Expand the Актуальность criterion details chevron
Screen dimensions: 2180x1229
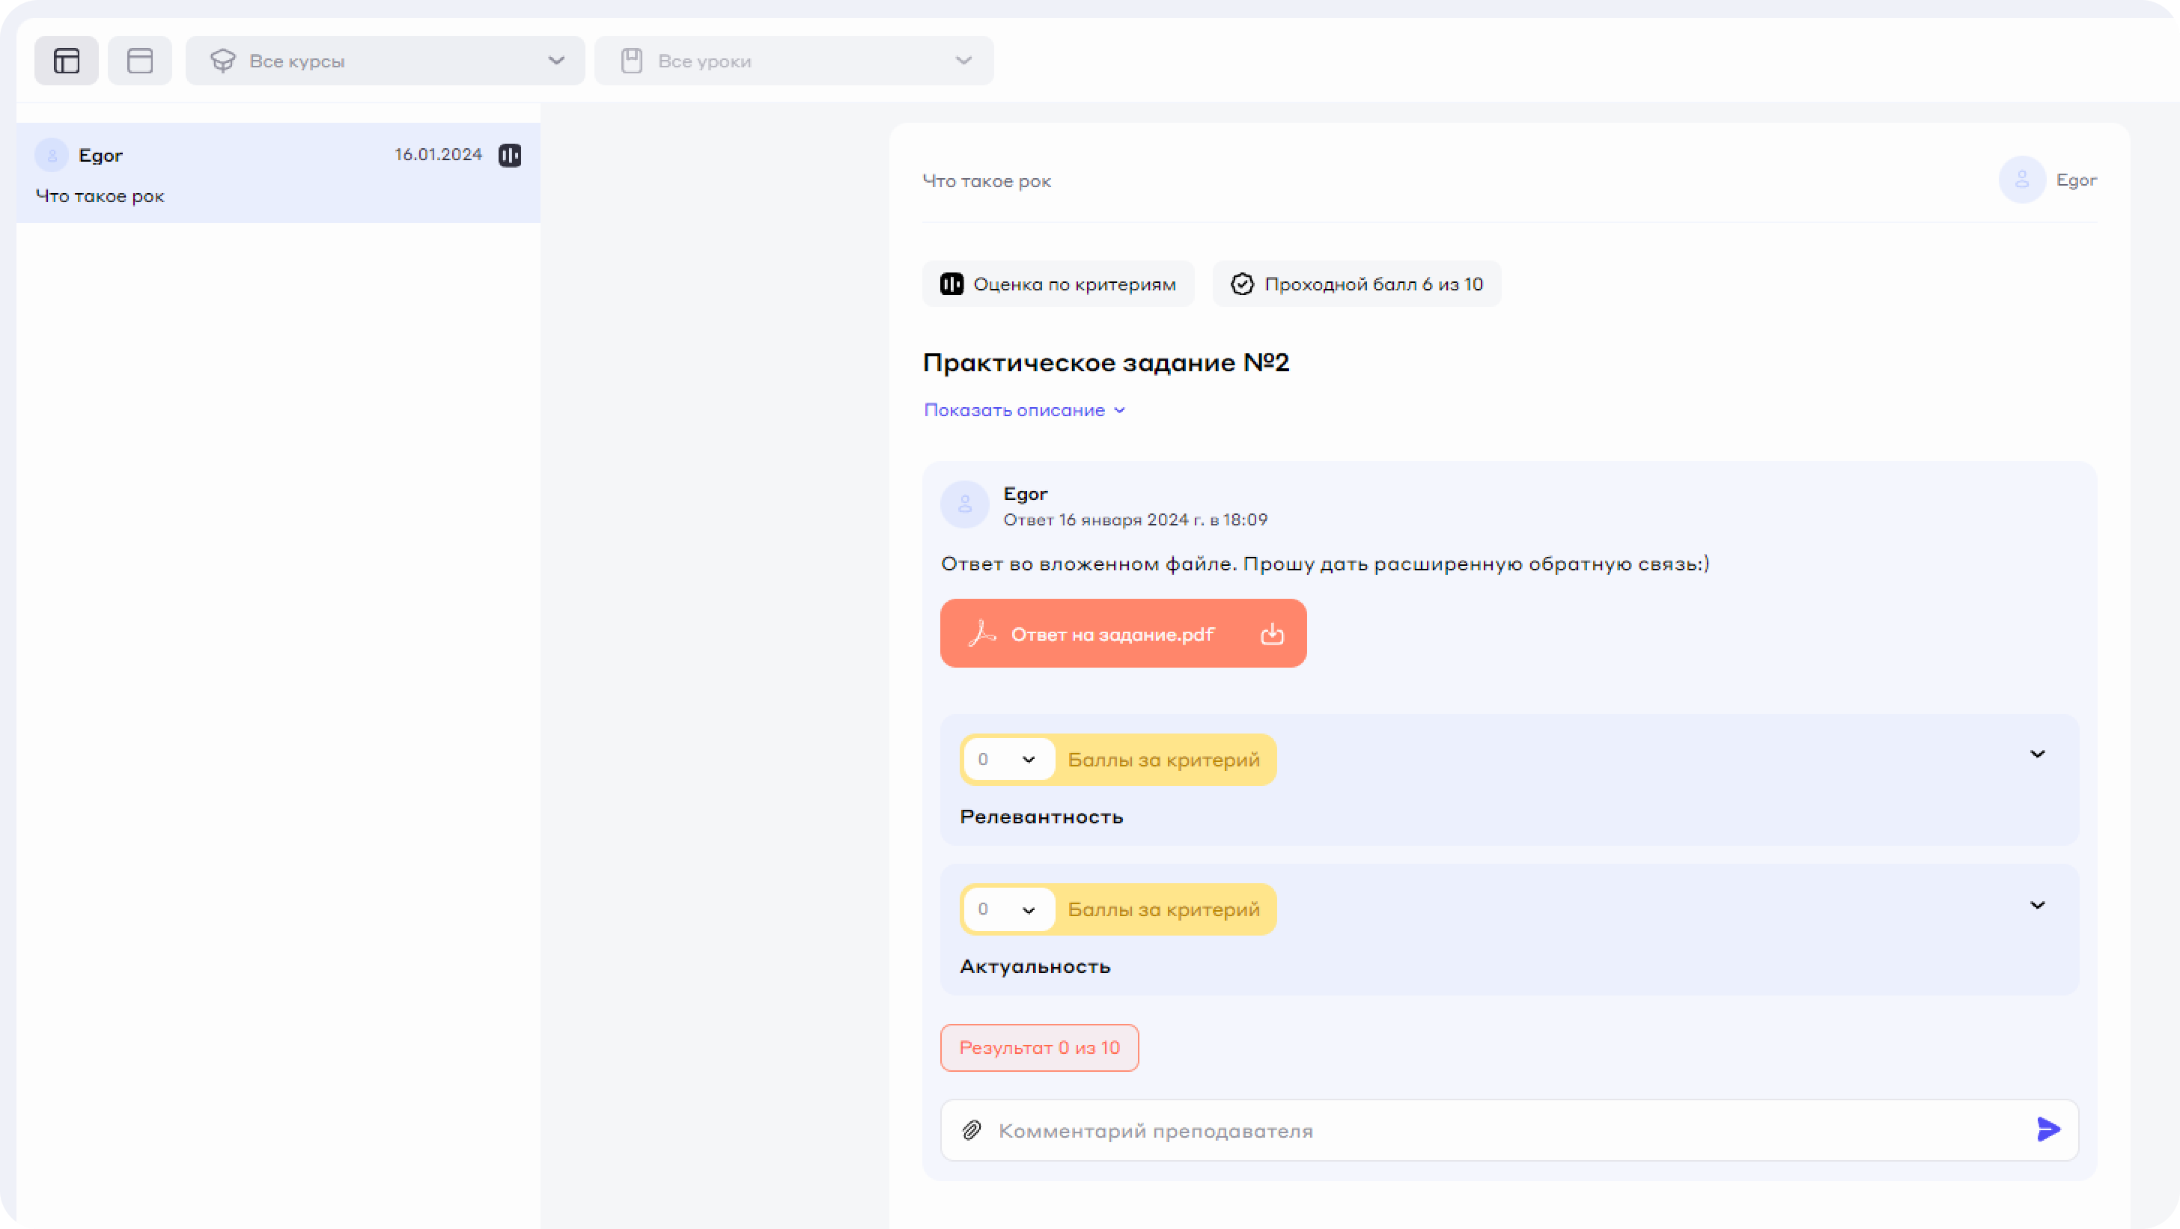click(2037, 906)
